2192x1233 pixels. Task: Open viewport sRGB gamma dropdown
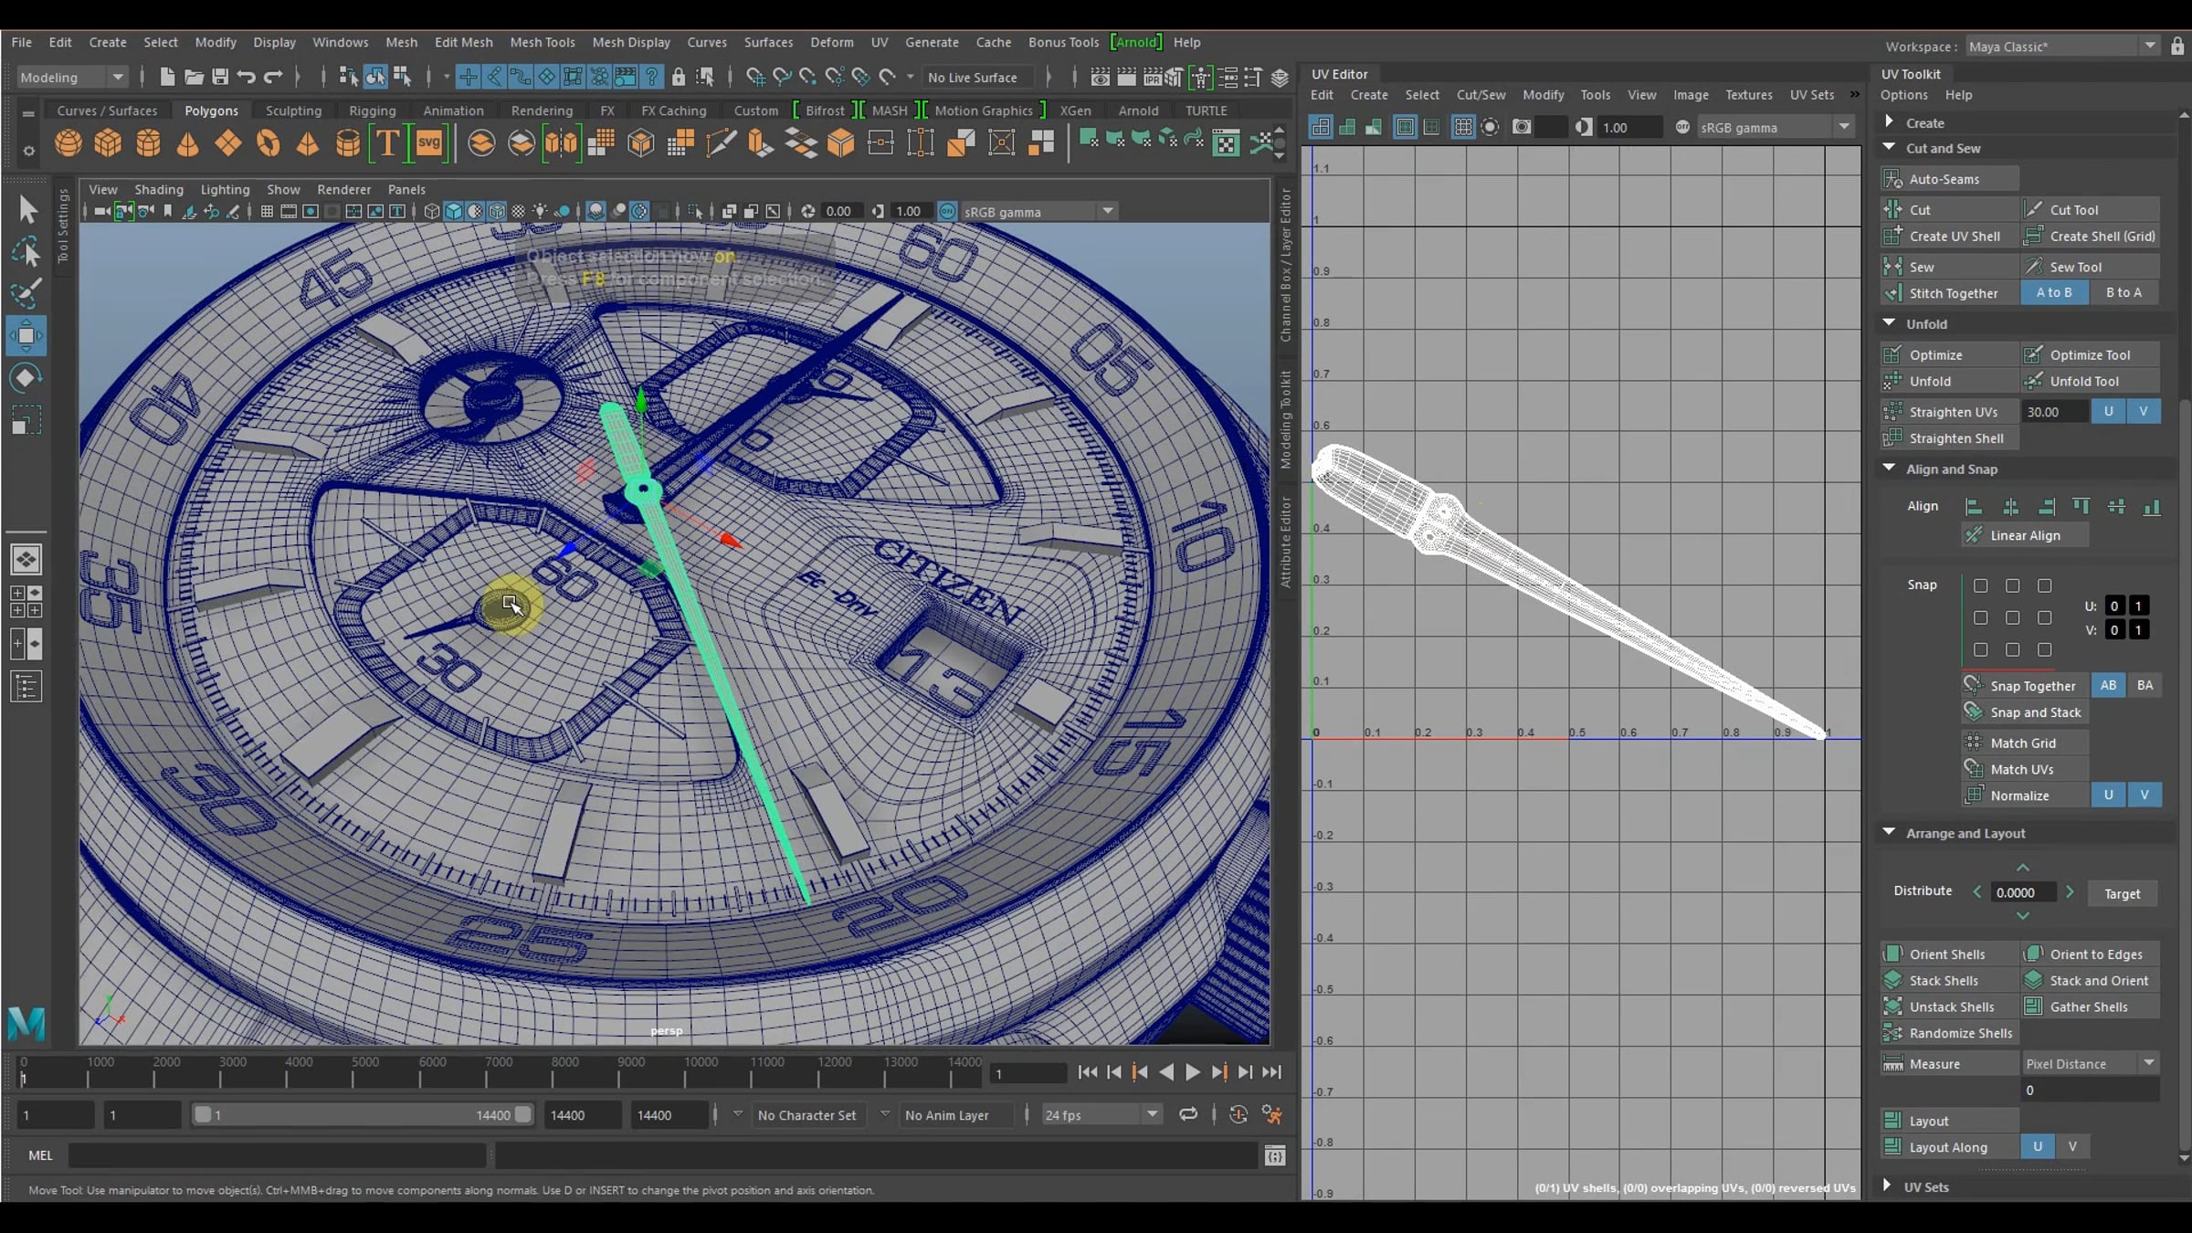pyautogui.click(x=1039, y=211)
